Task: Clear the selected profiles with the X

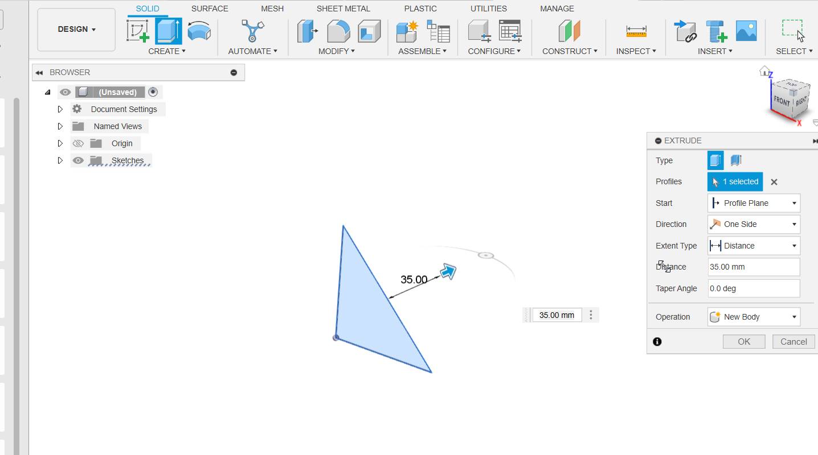Action: 774,182
